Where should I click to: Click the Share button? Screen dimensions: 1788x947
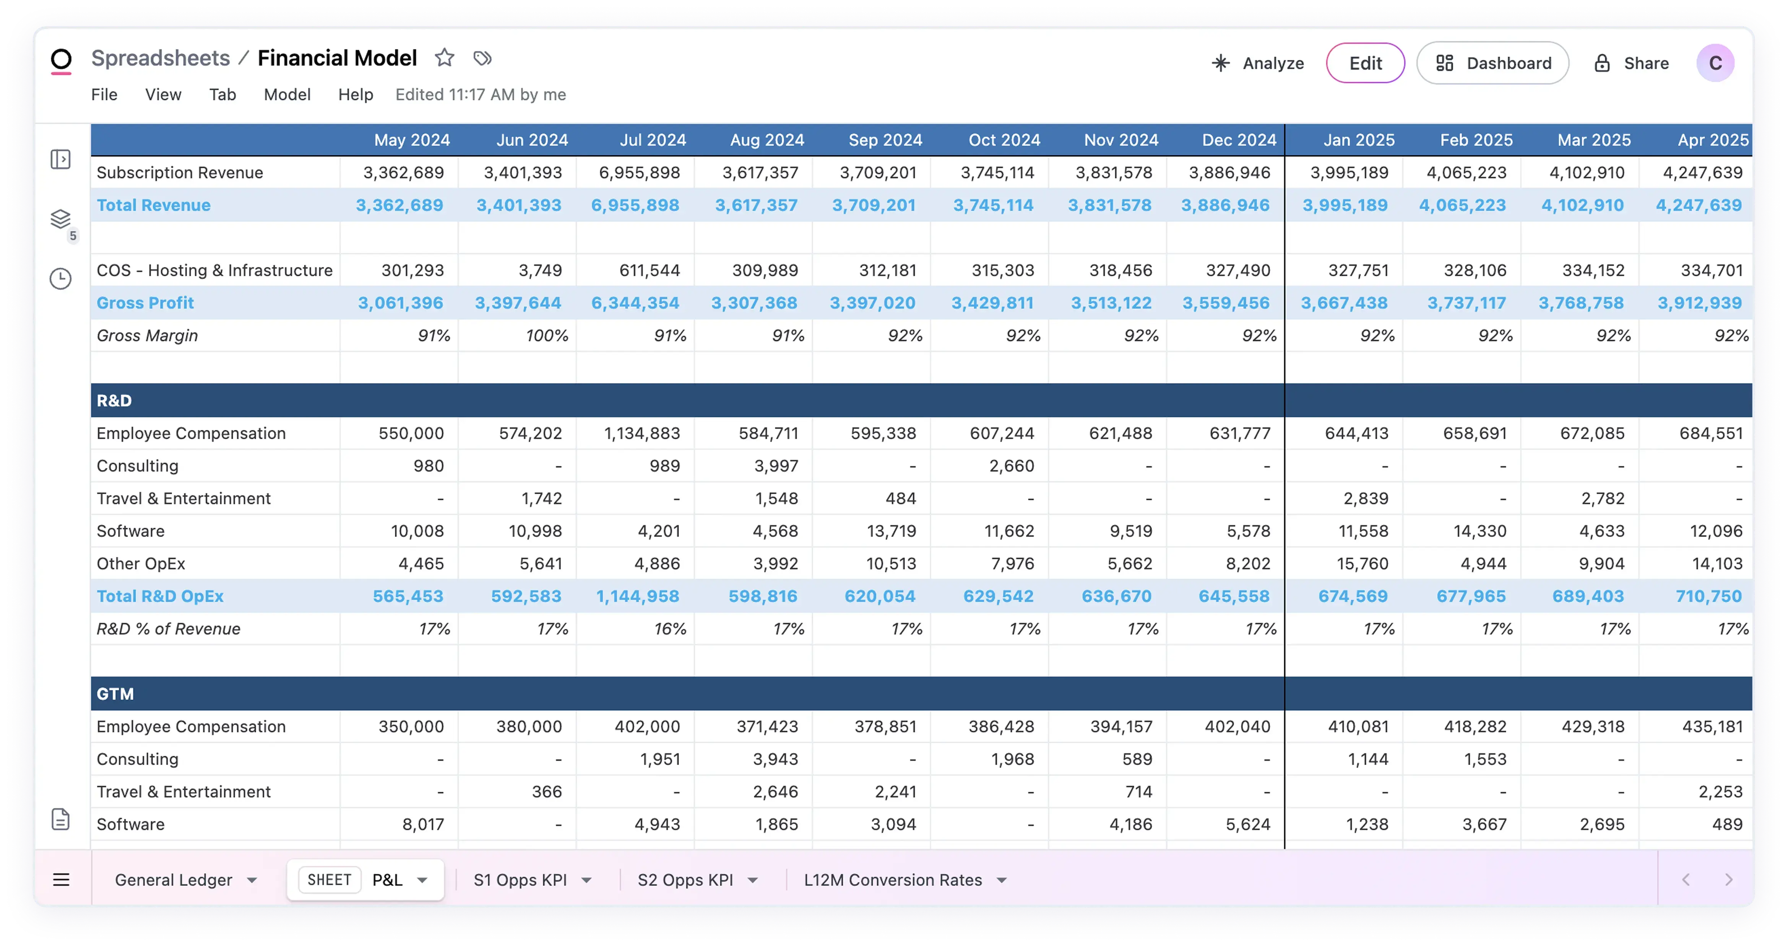pyautogui.click(x=1631, y=63)
